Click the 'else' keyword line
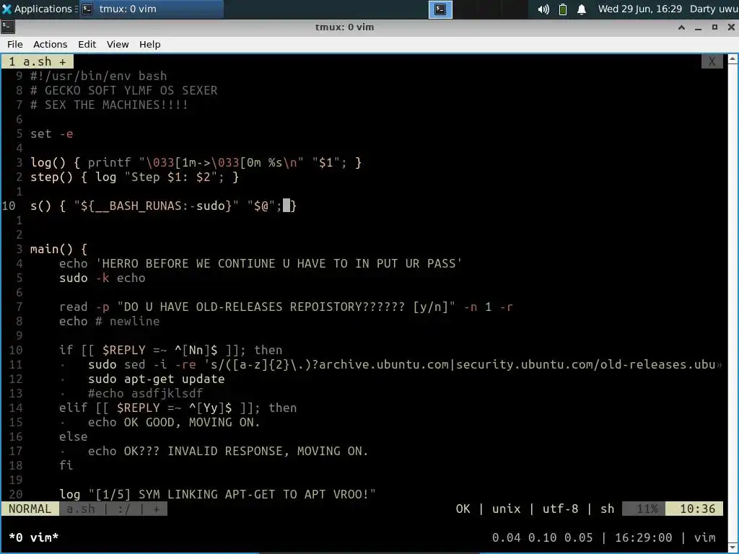The height and width of the screenshot is (554, 739). 73,436
